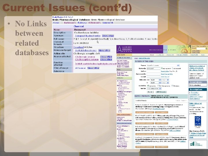This screenshot has width=208, height=156.
Task: Click the Select Journal link
Action: tap(165, 77)
